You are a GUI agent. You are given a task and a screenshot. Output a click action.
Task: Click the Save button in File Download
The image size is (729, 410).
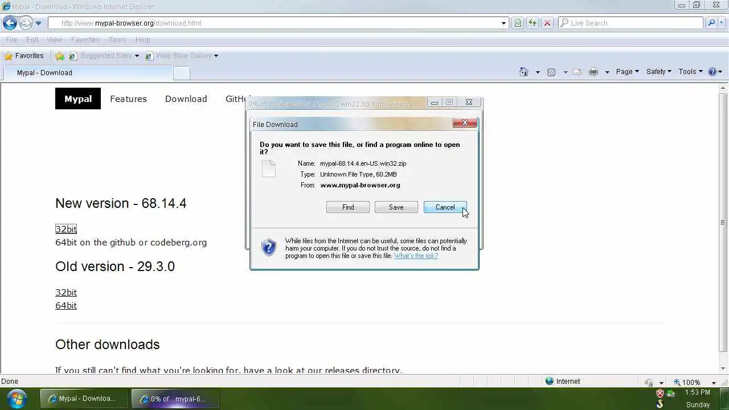pos(396,207)
